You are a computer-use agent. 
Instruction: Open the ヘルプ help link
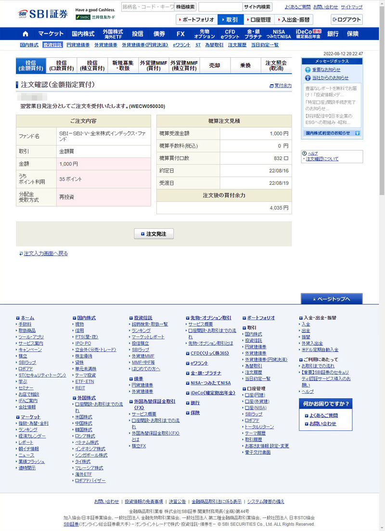point(312,153)
